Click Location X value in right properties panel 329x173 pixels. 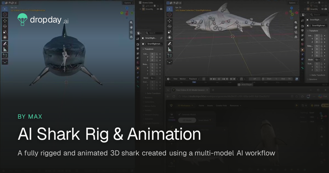pyautogui.click(x=317, y=36)
